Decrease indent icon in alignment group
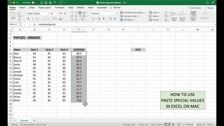 [72, 20]
